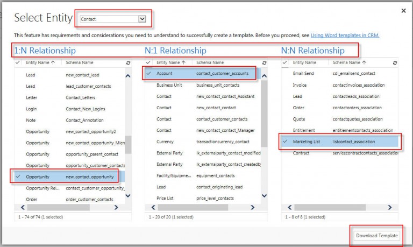
Task: Sort N:N list by Schema Name column
Action: pyautogui.click(x=349, y=62)
